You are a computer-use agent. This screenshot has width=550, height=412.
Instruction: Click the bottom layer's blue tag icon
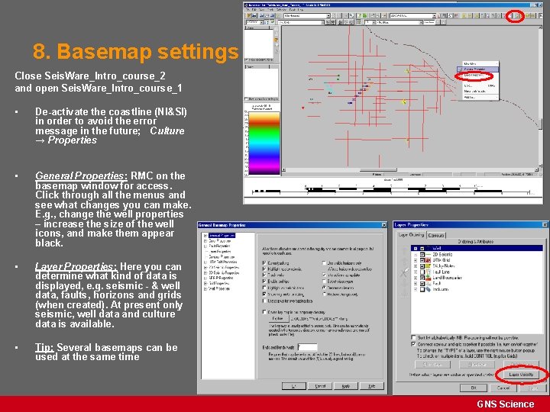pos(429,289)
